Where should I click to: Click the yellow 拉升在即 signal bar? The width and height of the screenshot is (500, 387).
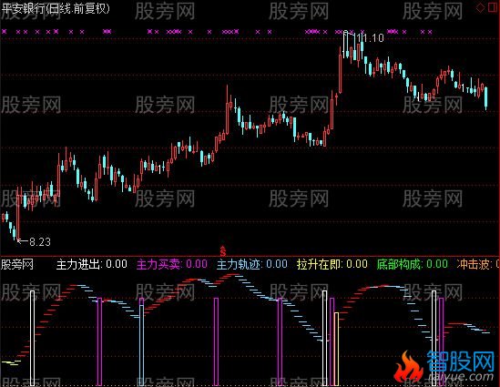point(336,349)
